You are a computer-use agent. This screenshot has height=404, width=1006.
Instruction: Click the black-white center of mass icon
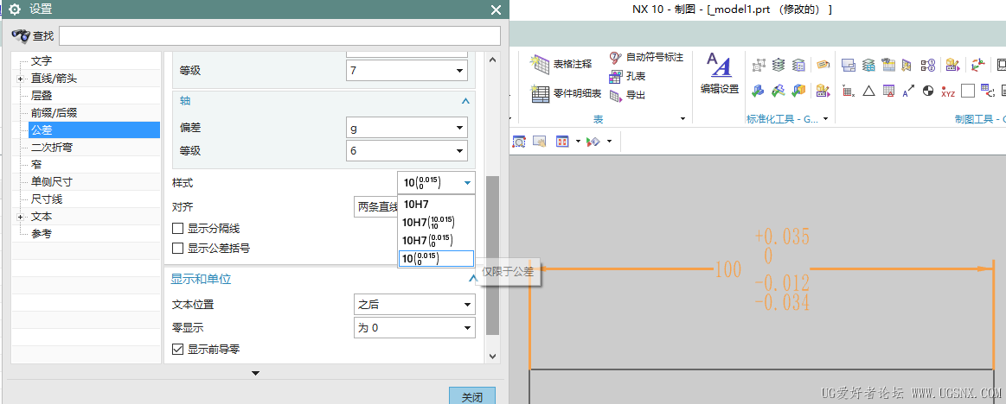(928, 91)
